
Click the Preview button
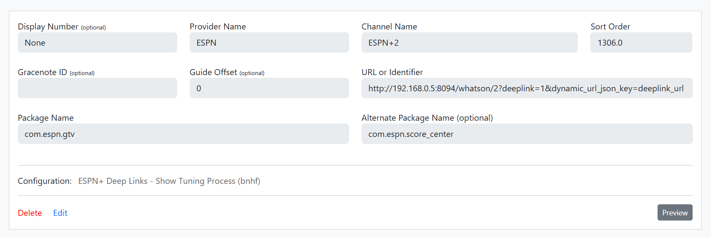point(675,212)
